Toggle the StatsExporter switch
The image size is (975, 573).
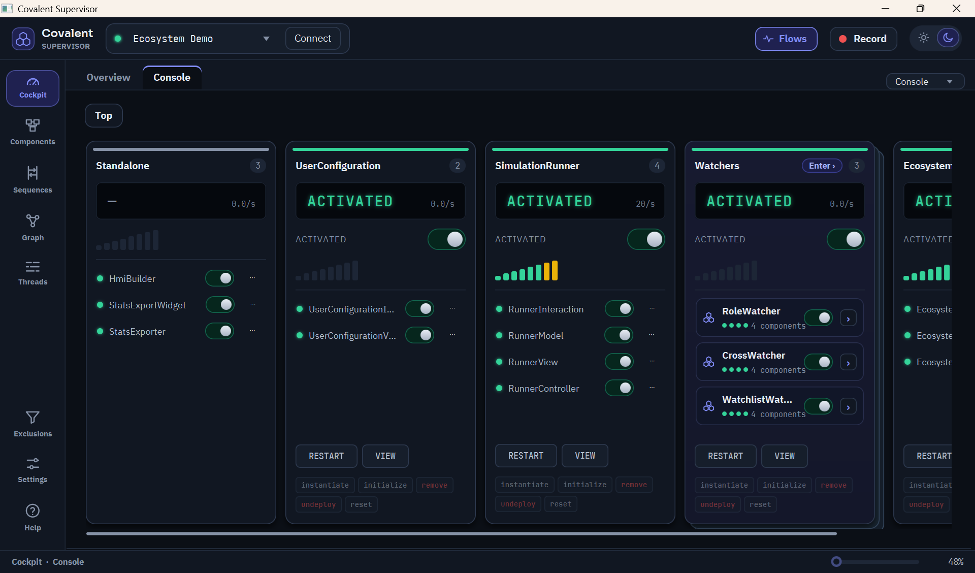(x=219, y=331)
